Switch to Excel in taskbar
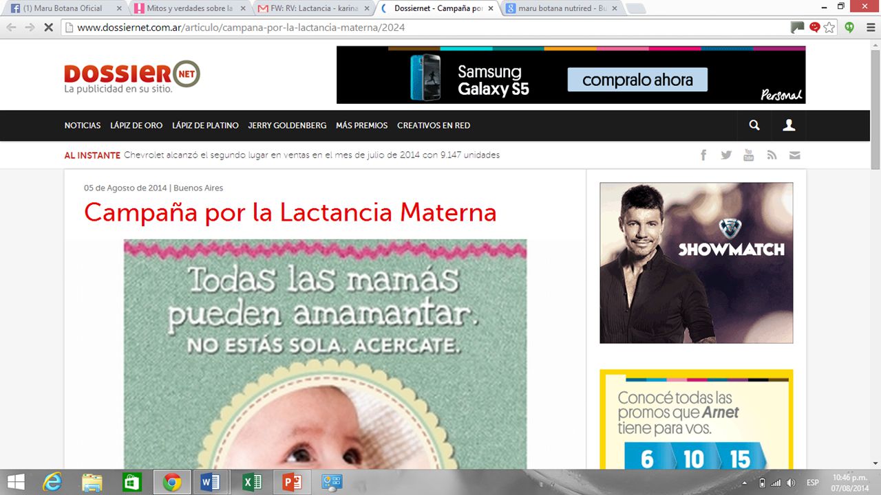 pyautogui.click(x=251, y=482)
